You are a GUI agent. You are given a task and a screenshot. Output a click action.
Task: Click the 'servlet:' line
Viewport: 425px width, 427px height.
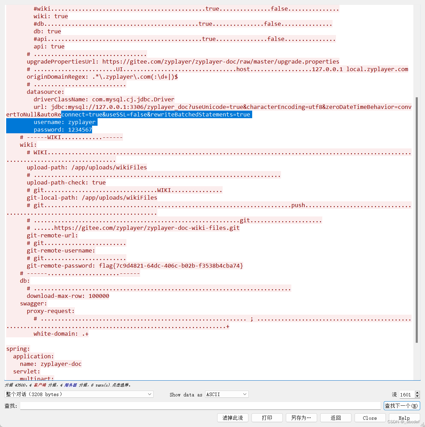(27, 371)
